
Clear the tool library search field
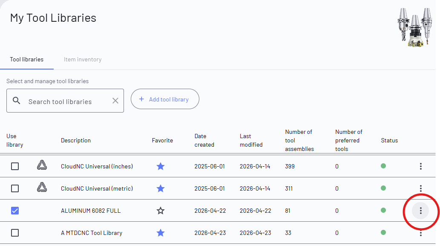tap(115, 101)
